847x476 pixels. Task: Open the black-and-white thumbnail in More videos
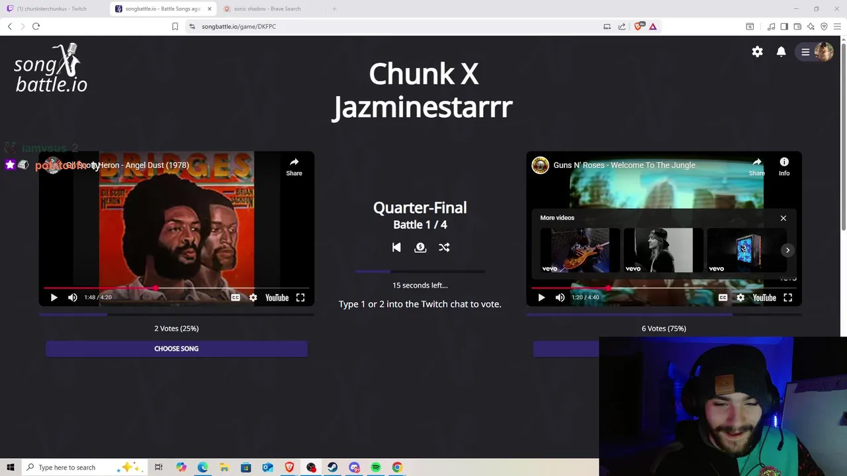tap(664, 251)
